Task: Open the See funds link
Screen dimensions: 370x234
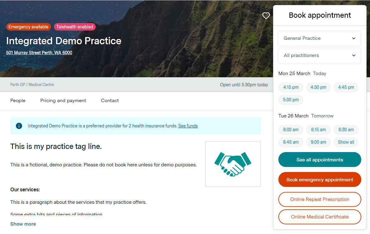Action: pos(188,126)
